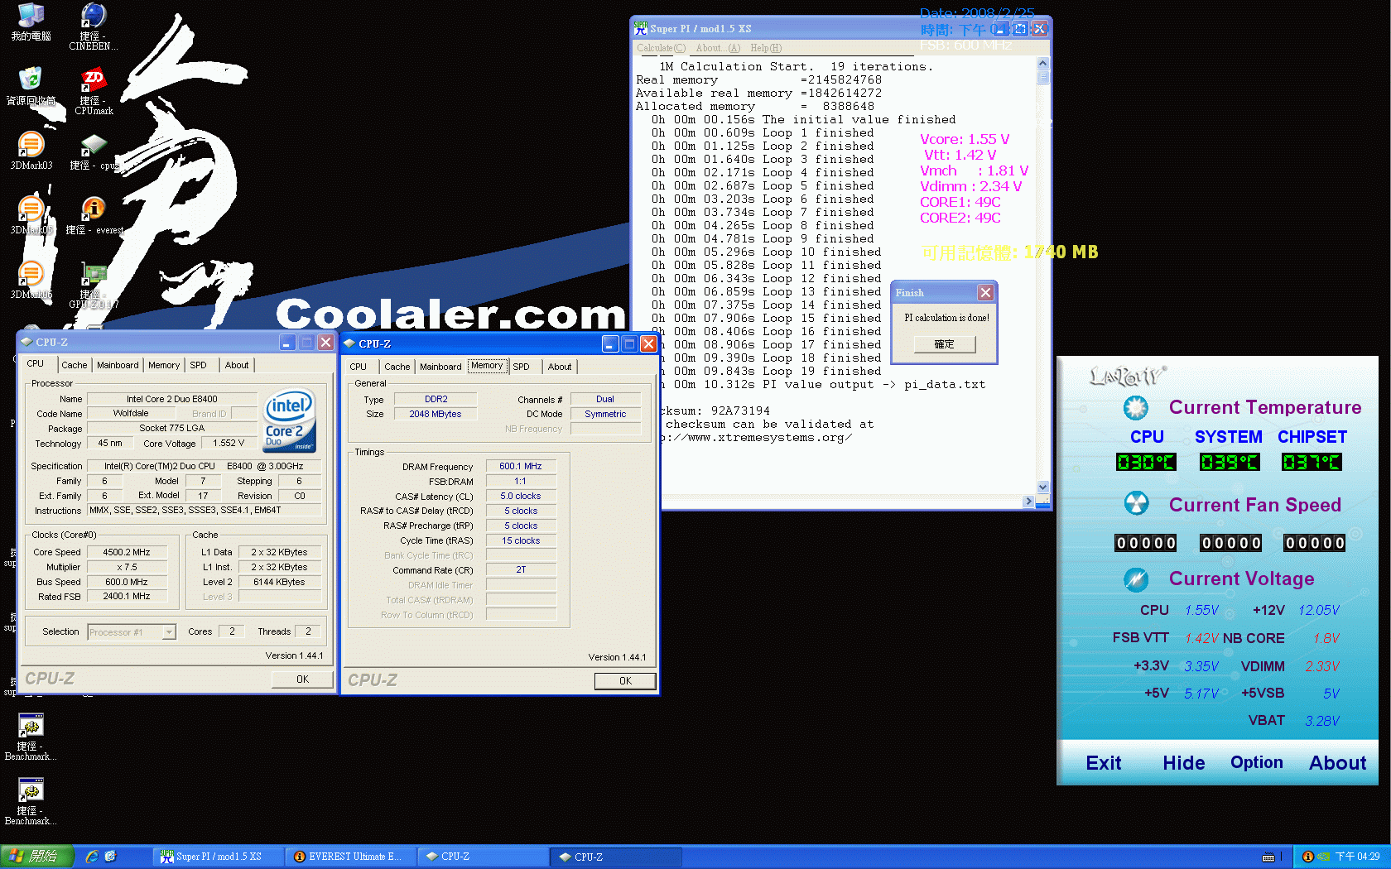Select About tab in right CPU-Z window
The image size is (1391, 869).
[560, 367]
